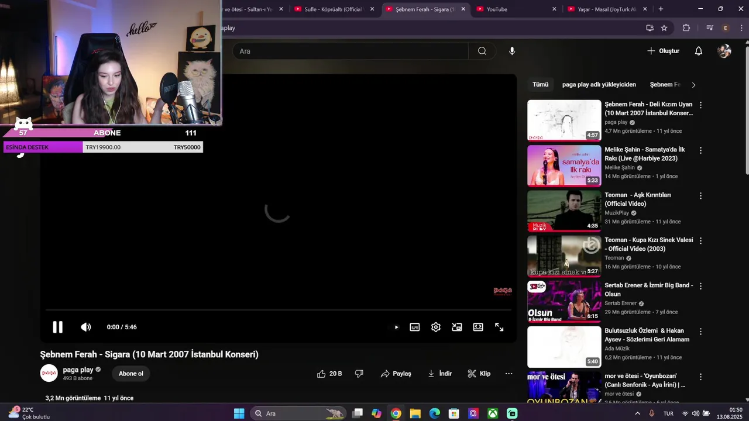Open options for the Samatya'da İlk Rakı video
The height and width of the screenshot is (421, 749).
700,150
